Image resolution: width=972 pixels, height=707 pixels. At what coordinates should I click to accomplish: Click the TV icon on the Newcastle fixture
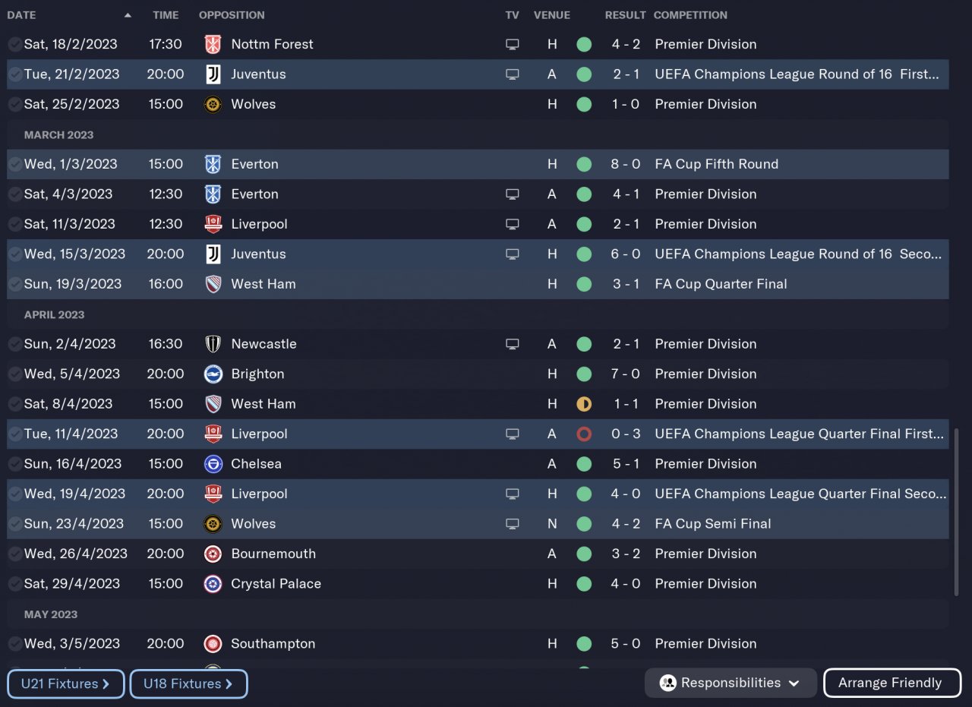513,344
